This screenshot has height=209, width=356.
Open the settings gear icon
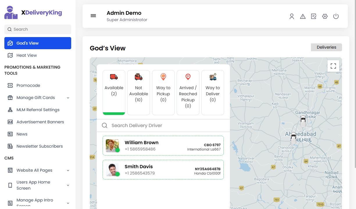pyautogui.click(x=325, y=16)
